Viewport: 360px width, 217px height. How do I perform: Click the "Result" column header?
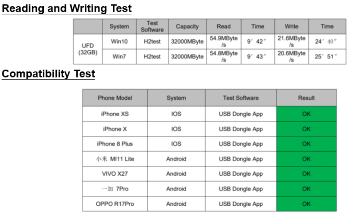coord(306,98)
